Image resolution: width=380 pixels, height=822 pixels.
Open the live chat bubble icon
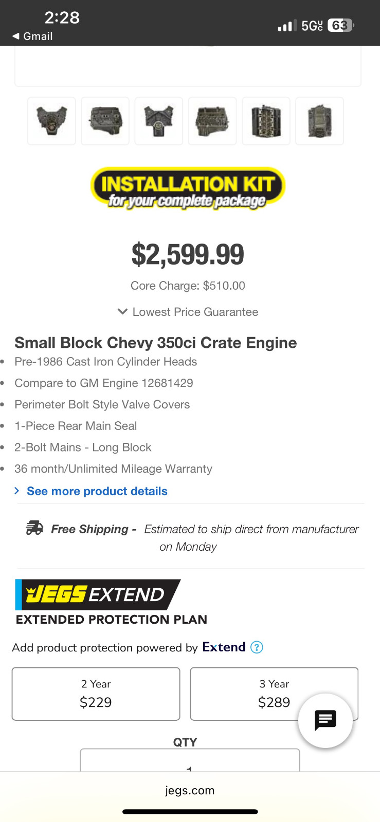325,720
